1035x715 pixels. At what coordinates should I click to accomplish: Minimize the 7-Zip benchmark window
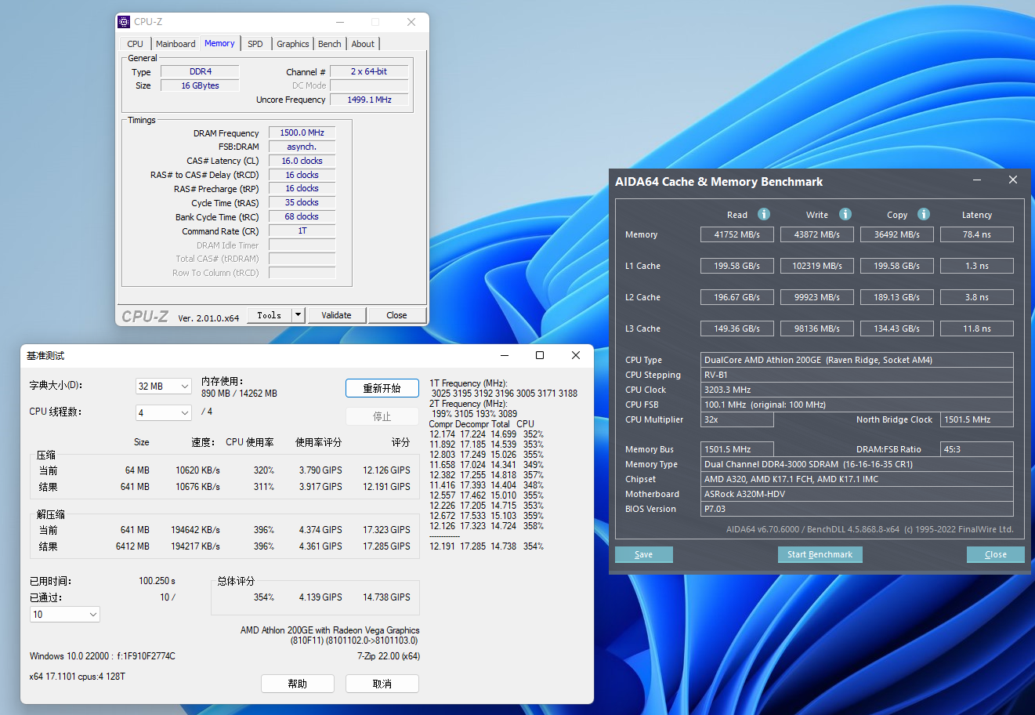504,356
